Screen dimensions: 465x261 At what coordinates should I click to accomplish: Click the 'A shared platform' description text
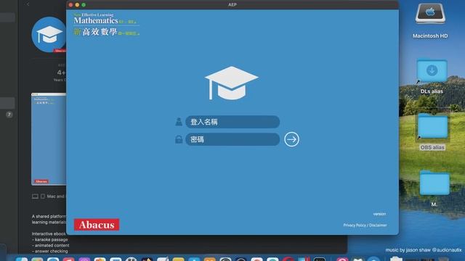(49, 216)
